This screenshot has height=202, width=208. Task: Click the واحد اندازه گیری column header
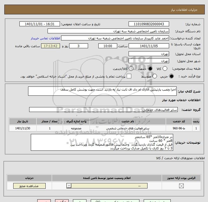coord(76,121)
